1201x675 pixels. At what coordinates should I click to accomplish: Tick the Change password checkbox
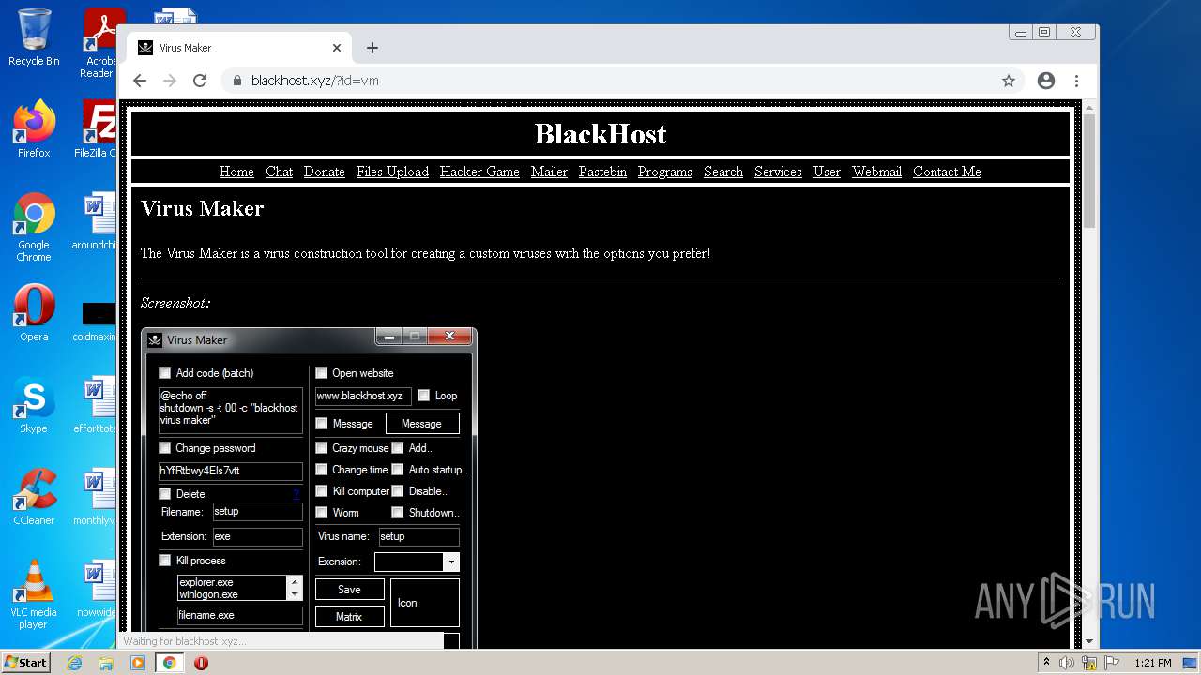point(165,448)
